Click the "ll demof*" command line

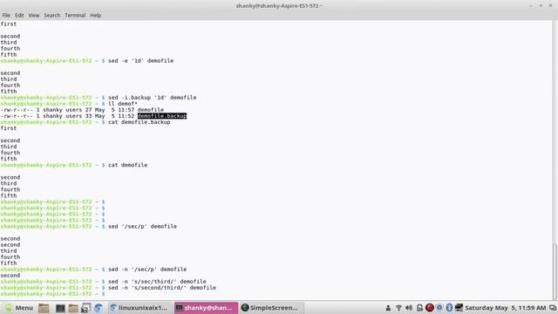(x=123, y=104)
